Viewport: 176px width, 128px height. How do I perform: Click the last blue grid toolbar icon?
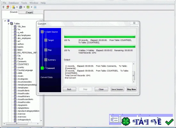(x=35, y=7)
